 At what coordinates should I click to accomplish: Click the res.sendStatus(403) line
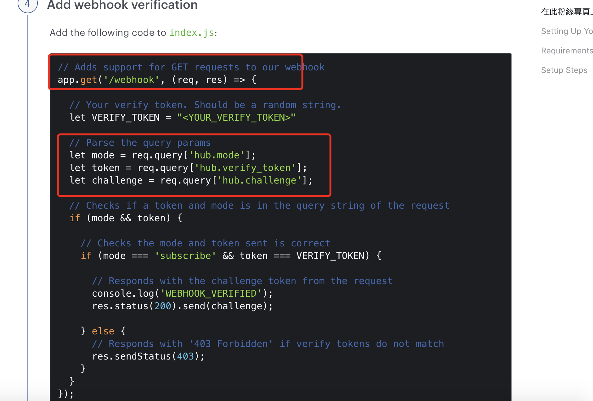click(148, 356)
